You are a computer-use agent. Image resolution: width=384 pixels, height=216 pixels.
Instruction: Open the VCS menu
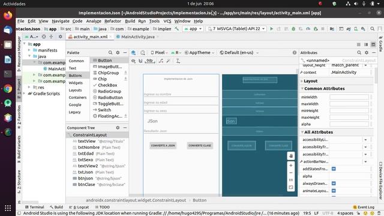click(x=167, y=21)
